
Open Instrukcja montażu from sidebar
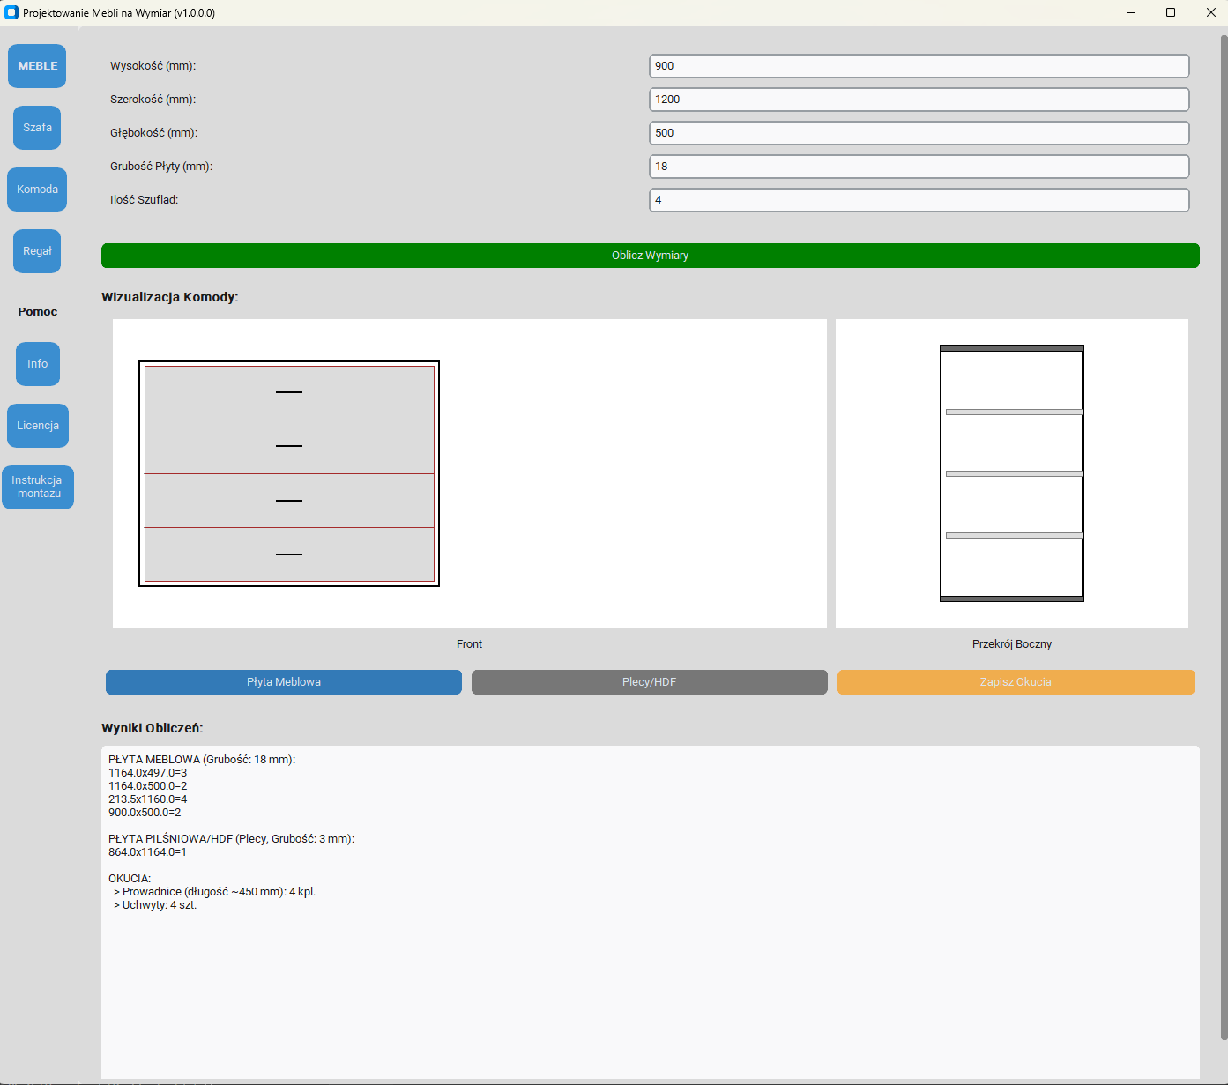(37, 487)
